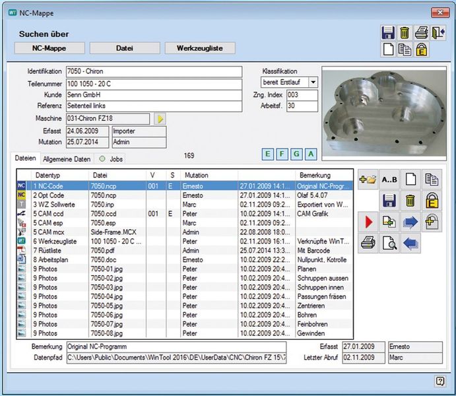Click the NC-Mappe search button
This screenshot has height=396, width=456.
(49, 48)
